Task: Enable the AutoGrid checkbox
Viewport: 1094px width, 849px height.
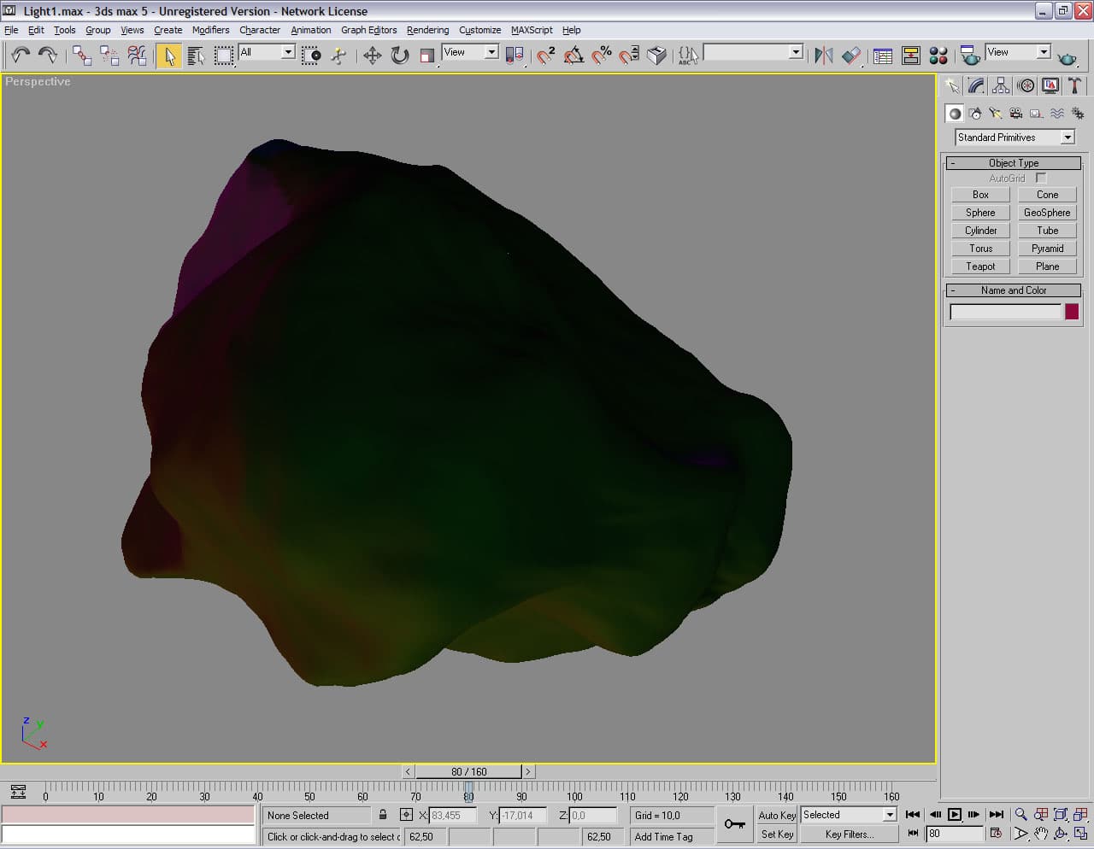Action: coord(1041,178)
